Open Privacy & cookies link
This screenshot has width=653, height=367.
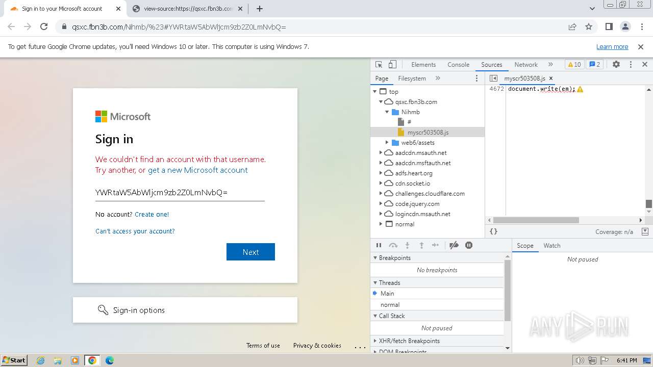(317, 346)
